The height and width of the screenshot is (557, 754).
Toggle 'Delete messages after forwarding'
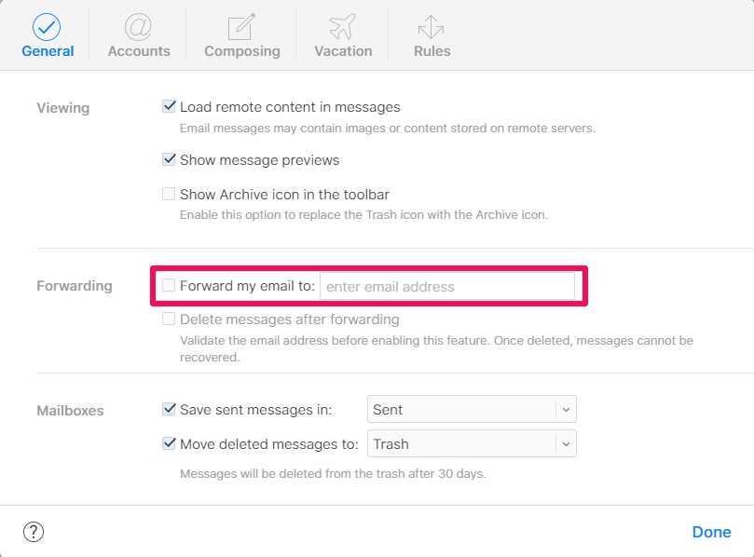pos(169,319)
